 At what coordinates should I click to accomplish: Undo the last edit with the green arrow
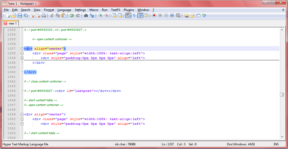click(72, 16)
